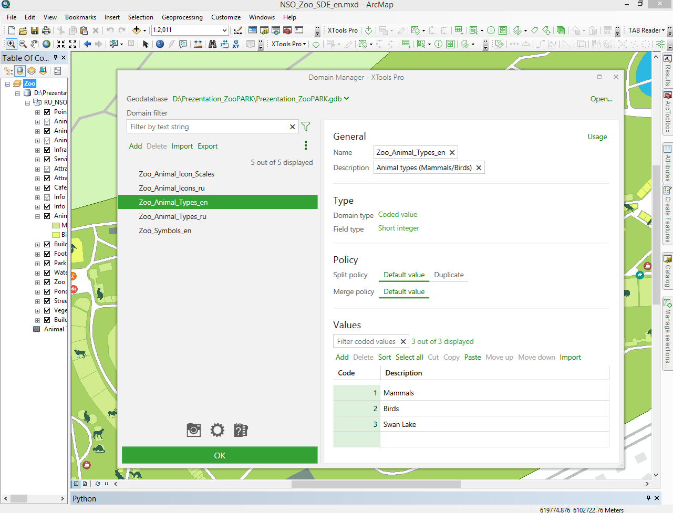This screenshot has height=513, width=673.
Task: Toggle the Cafe layer checkbox
Action: click(47, 187)
